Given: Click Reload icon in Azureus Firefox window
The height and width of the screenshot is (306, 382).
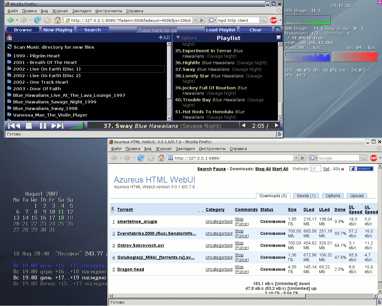Looking at the screenshot, I should (141, 158).
